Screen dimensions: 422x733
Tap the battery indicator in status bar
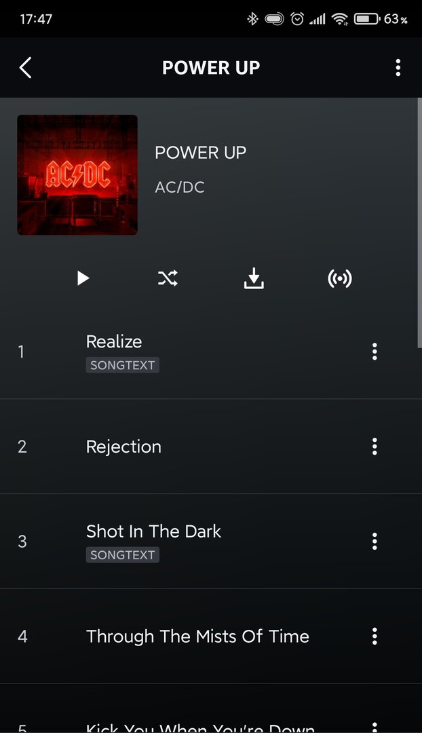coord(367,19)
